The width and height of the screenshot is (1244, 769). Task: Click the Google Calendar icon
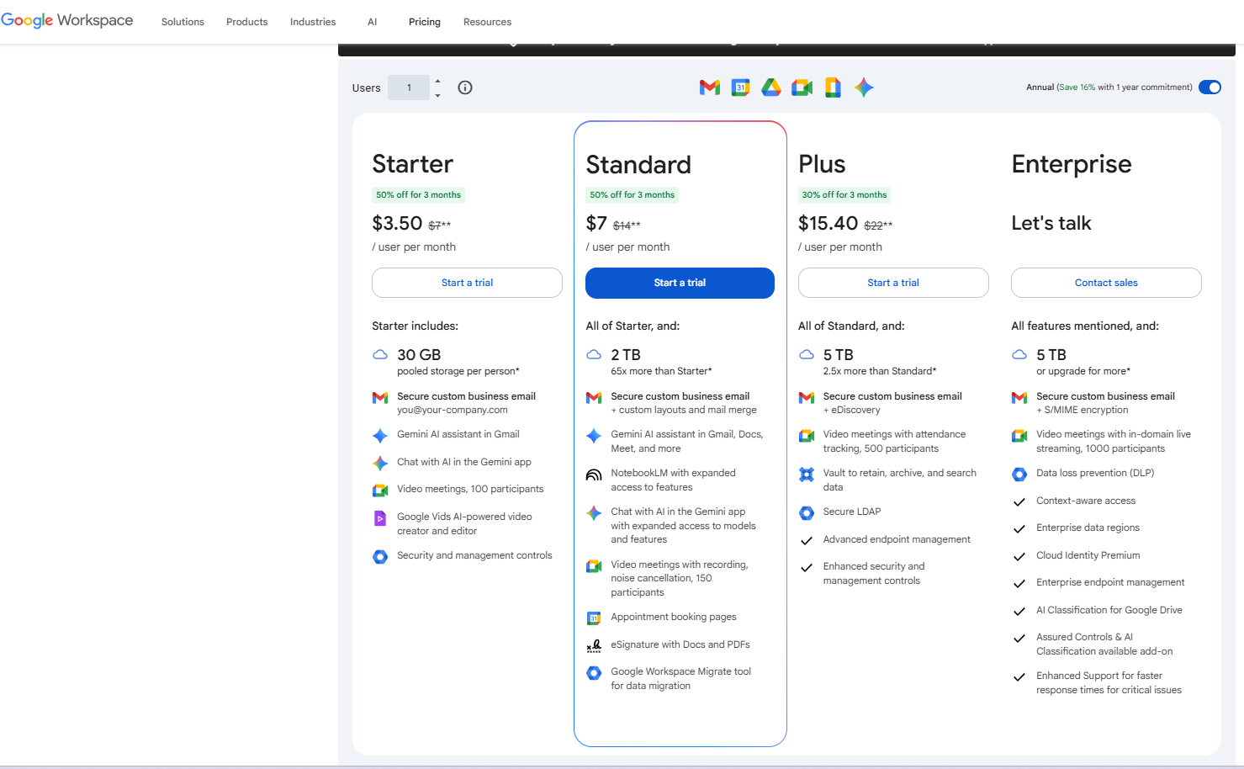point(740,87)
